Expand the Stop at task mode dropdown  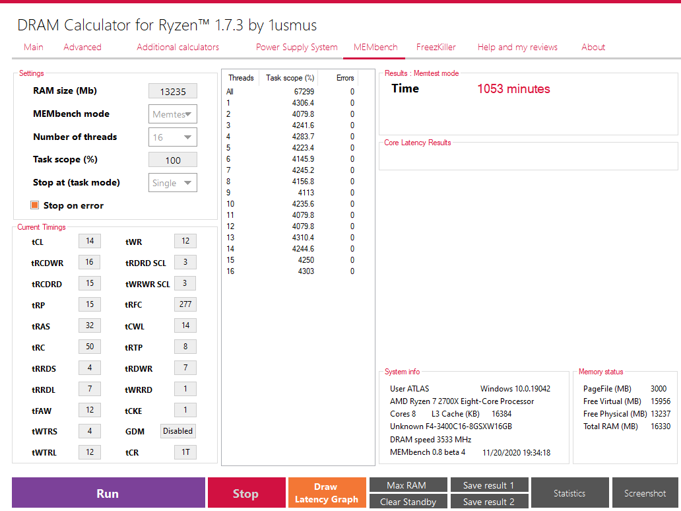173,183
